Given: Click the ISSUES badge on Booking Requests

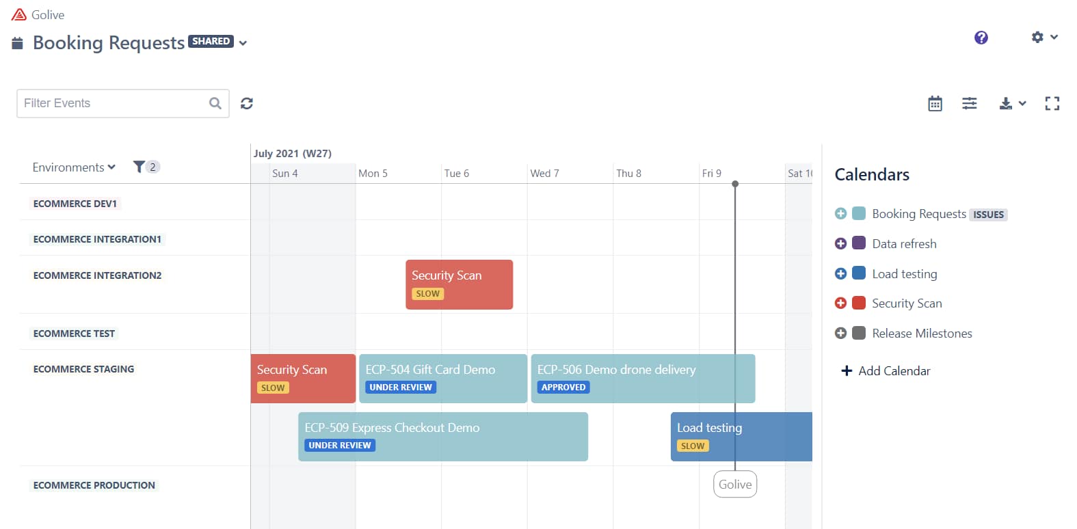Looking at the screenshot, I should pyautogui.click(x=988, y=214).
